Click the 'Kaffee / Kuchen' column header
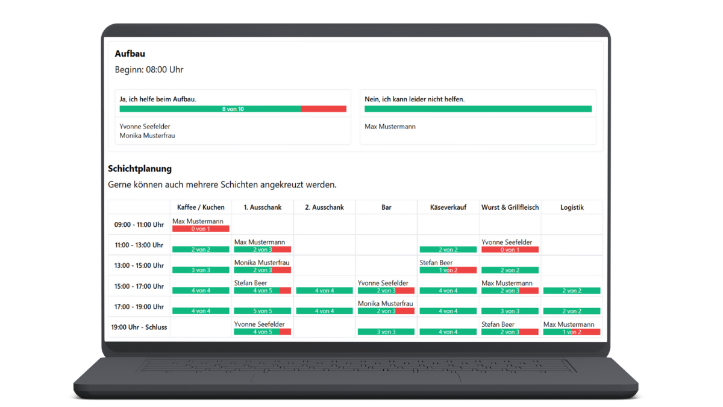This screenshot has width=723, height=407. point(201,207)
